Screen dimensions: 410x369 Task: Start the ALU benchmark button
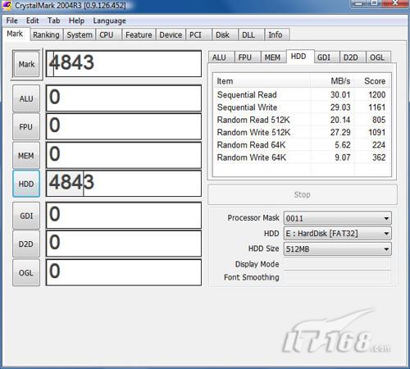tap(26, 98)
